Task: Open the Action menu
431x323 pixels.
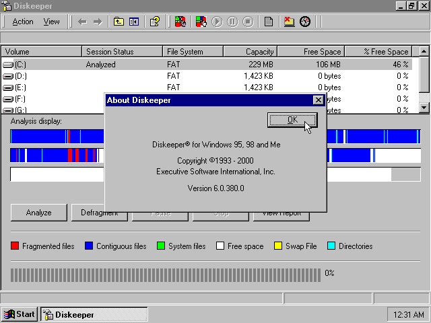Action: click(23, 22)
